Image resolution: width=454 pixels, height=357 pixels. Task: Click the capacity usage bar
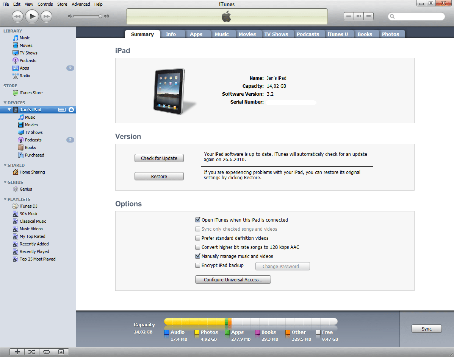click(x=251, y=321)
